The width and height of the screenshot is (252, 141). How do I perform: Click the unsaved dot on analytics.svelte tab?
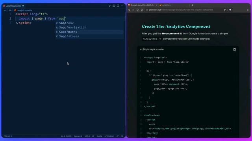(x=23, y=6)
